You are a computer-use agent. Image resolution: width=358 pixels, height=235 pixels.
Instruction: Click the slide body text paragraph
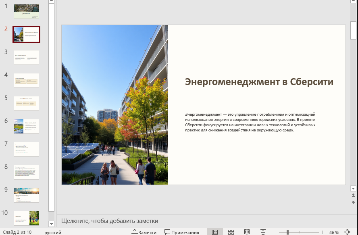tap(250, 122)
